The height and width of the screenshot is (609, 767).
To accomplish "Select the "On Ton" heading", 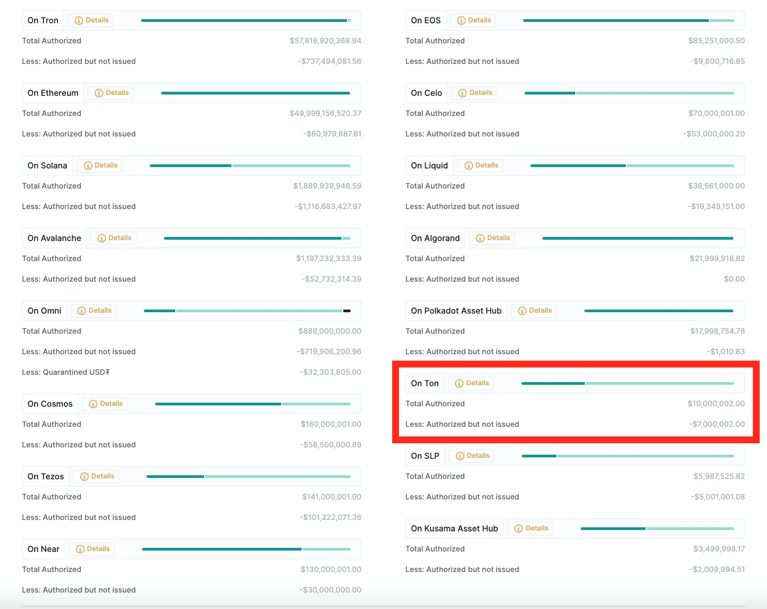I will point(425,383).
